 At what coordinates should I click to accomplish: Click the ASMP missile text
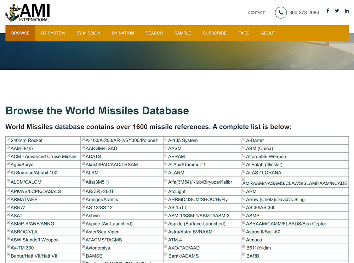pyautogui.click(x=253, y=216)
